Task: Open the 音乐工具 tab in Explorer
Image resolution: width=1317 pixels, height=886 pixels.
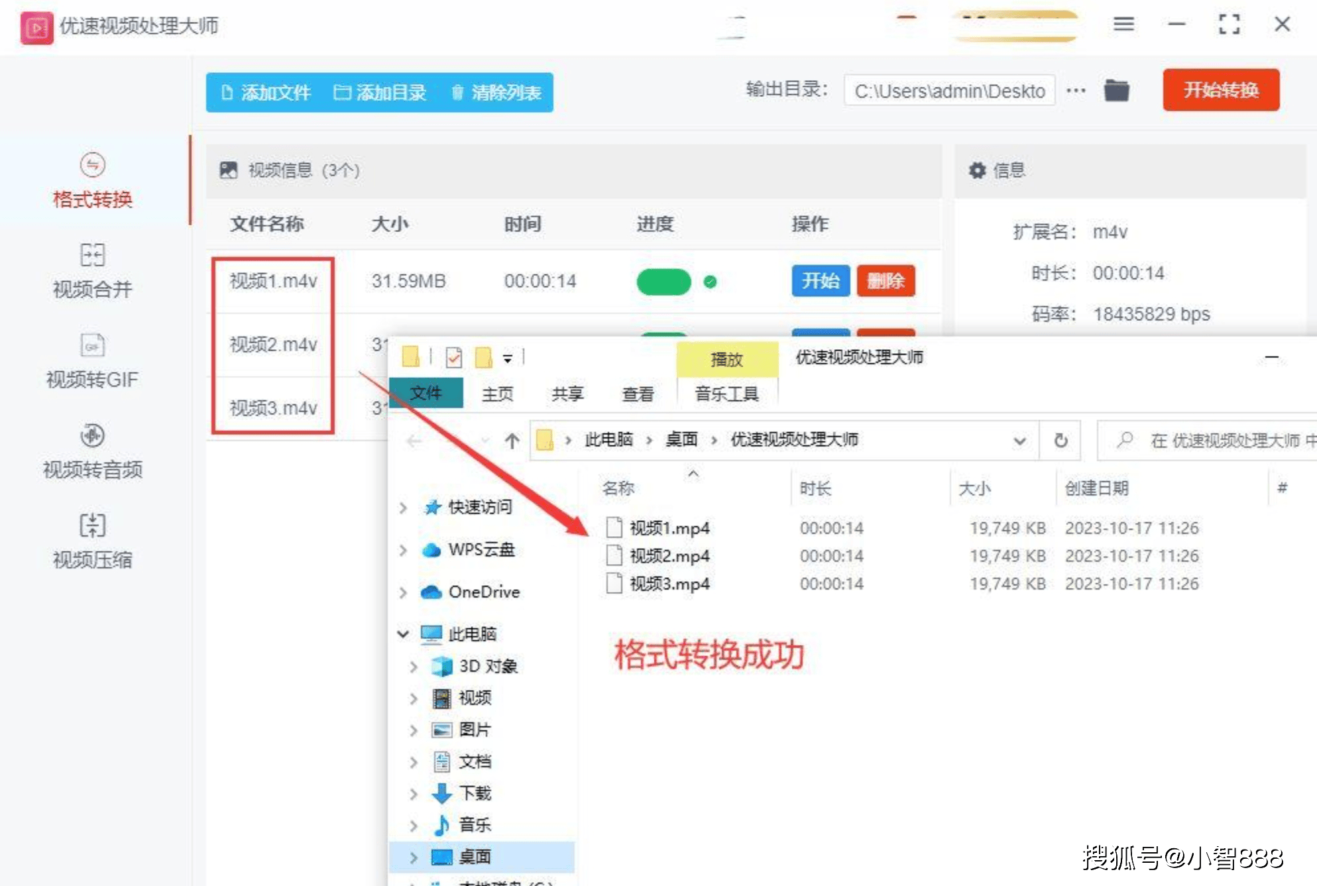Action: tap(726, 393)
